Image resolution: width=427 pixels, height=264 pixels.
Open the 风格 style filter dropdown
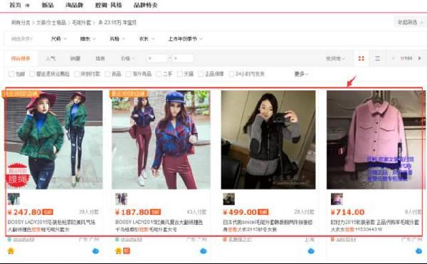[x=117, y=38]
